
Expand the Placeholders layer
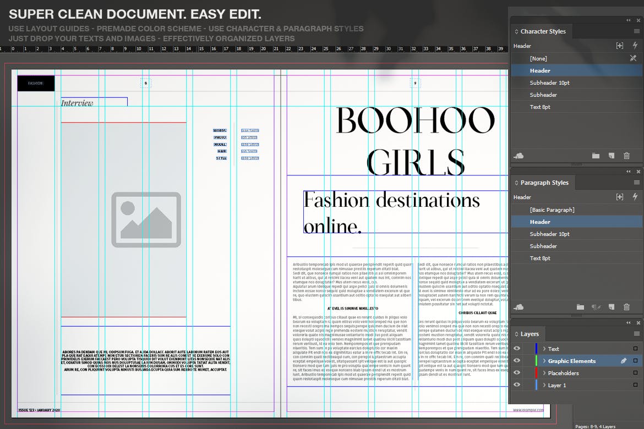click(x=544, y=373)
